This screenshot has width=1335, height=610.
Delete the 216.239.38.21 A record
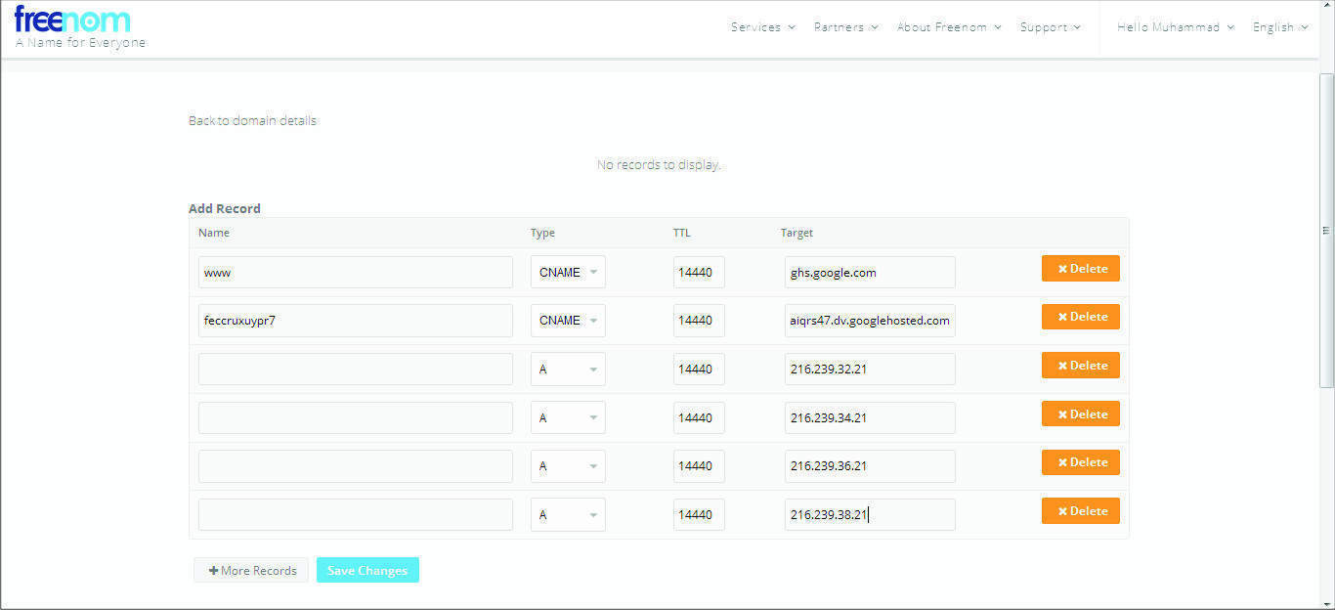point(1080,511)
